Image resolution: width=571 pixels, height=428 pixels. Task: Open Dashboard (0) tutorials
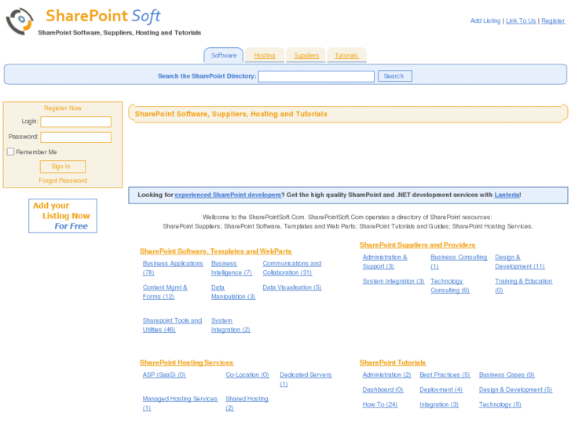point(382,390)
